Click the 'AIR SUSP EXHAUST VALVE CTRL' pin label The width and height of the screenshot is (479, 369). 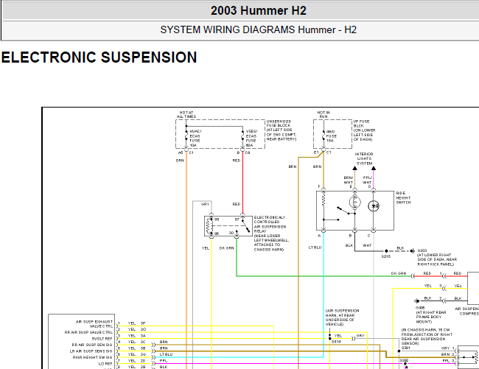pyautogui.click(x=94, y=324)
